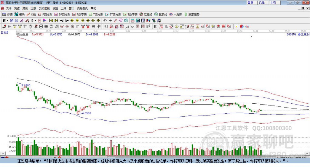Viewport: 310px width, 167px height.
Task: Toggle the highlighted 权 adjustment button
Action: [x=39, y=21]
